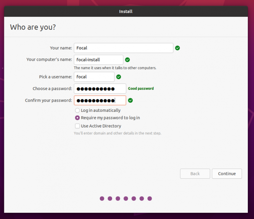254x219 pixels.
Task: Click the checkmark next to Confirm your password
Action: pos(130,101)
